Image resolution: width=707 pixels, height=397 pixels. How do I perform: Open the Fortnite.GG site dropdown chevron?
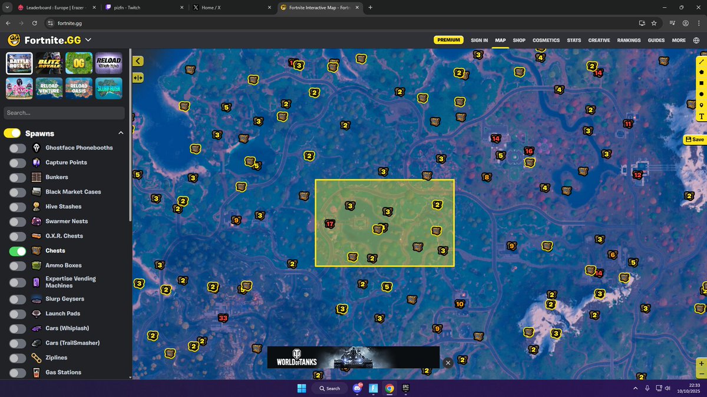(88, 40)
